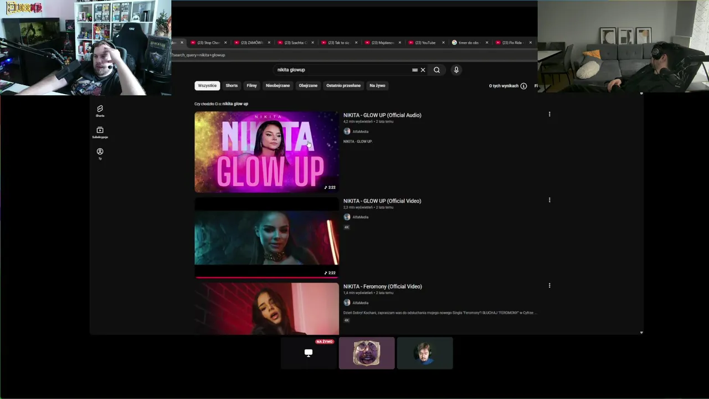Open title 'NIKITA - Feromony (Official Video)'
709x399 pixels.
coord(383,287)
